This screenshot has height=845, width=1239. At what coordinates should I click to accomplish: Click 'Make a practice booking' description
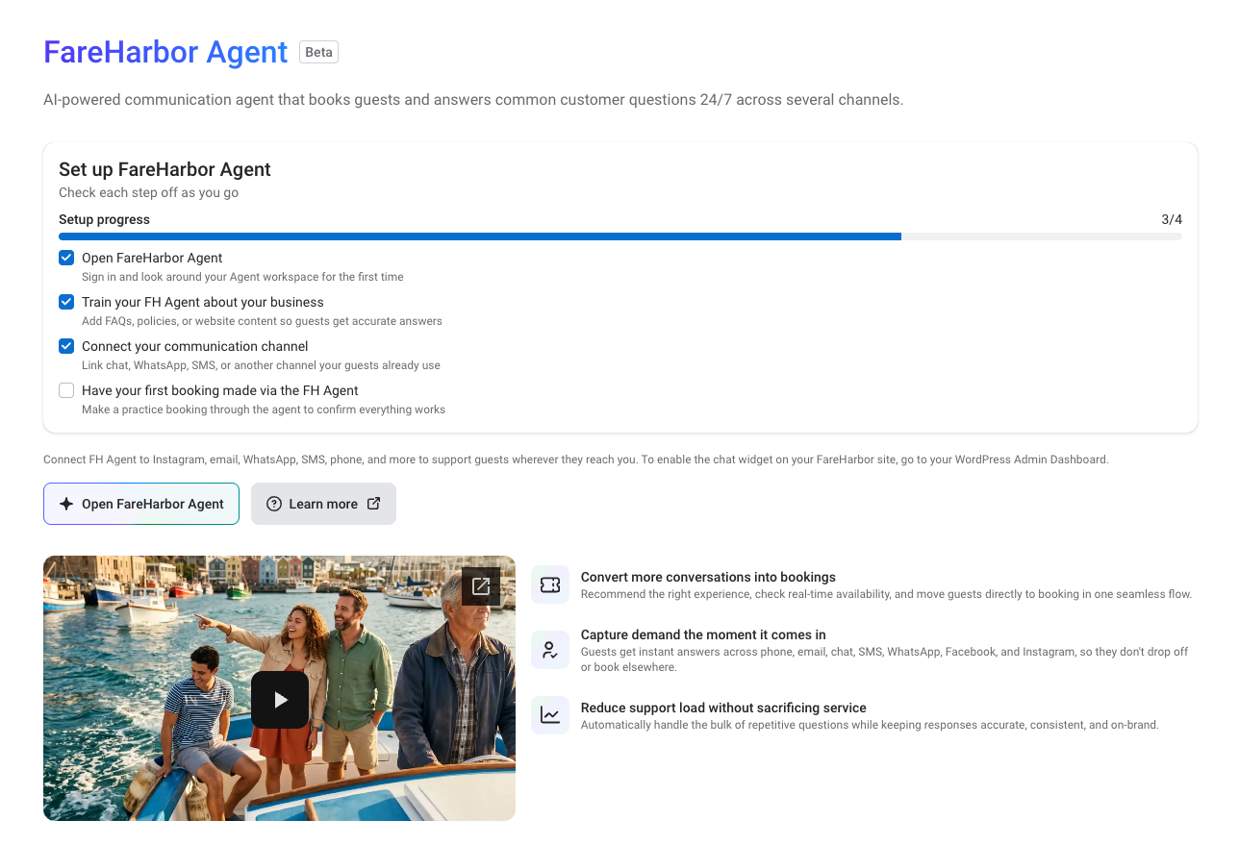(264, 410)
